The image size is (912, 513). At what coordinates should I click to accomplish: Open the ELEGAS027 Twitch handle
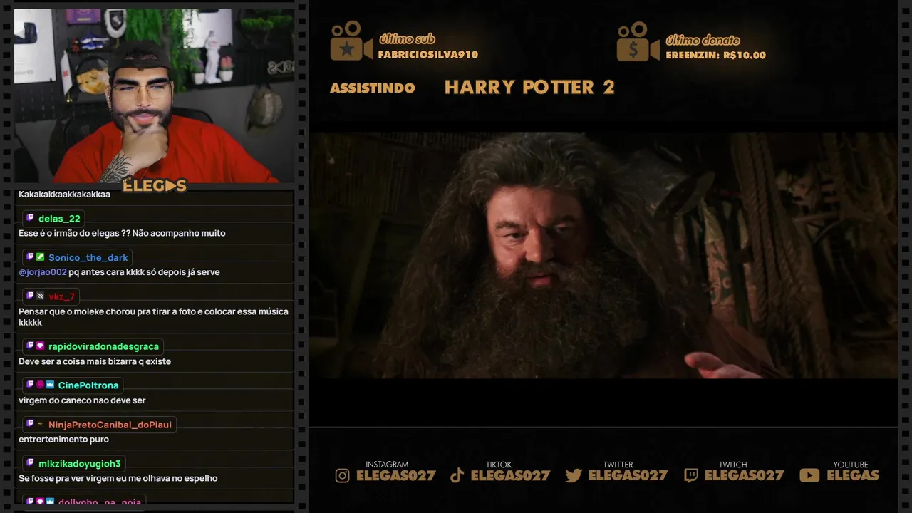pos(744,475)
